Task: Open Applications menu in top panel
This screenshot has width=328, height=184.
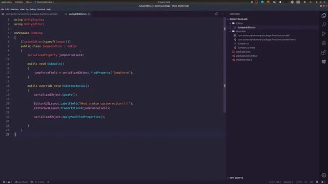Action: pyautogui.click(x=7, y=2)
